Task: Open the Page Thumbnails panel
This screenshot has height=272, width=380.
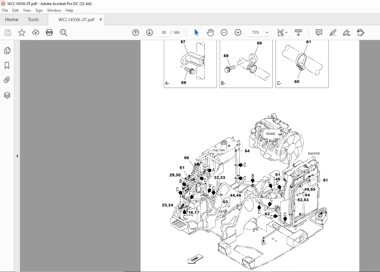Action: click(x=7, y=51)
